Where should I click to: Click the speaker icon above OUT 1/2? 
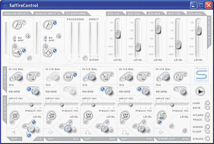14,132
